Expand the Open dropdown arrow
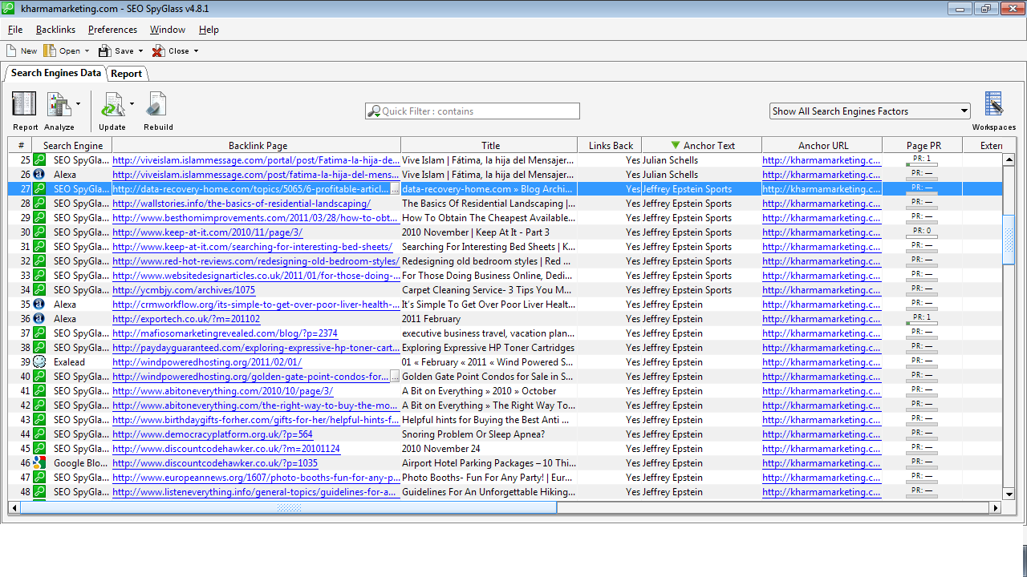 [x=87, y=51]
